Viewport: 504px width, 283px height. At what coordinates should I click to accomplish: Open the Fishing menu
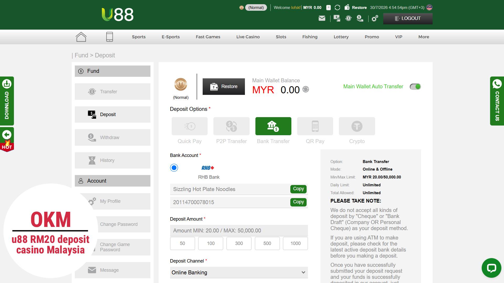click(x=310, y=37)
